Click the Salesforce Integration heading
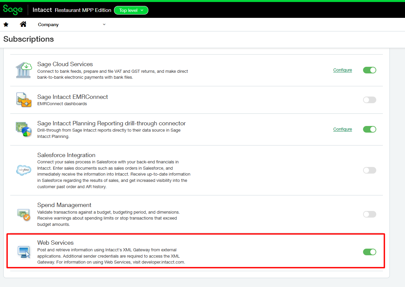 [x=66, y=155]
